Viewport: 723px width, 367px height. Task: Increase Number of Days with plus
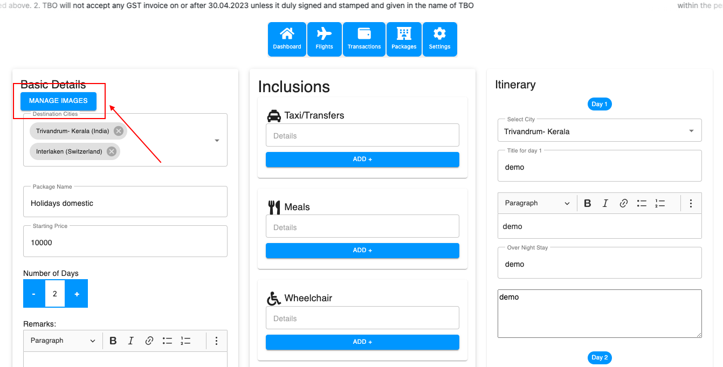pyautogui.click(x=77, y=294)
